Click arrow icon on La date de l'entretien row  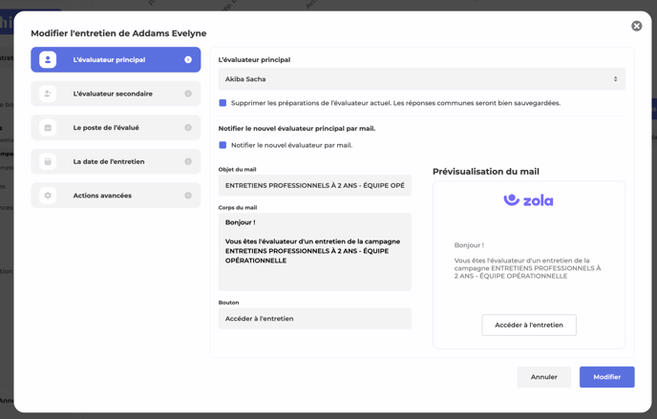[x=188, y=161]
